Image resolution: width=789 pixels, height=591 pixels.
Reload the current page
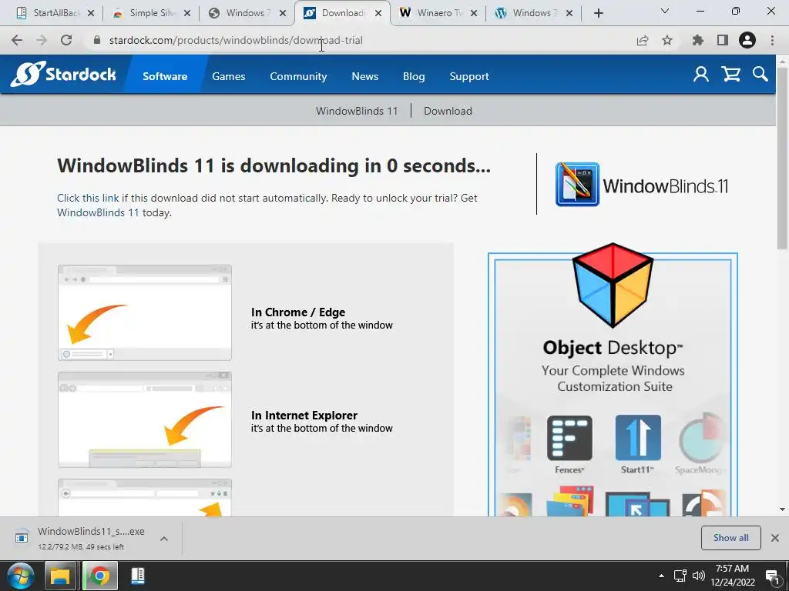point(66,40)
